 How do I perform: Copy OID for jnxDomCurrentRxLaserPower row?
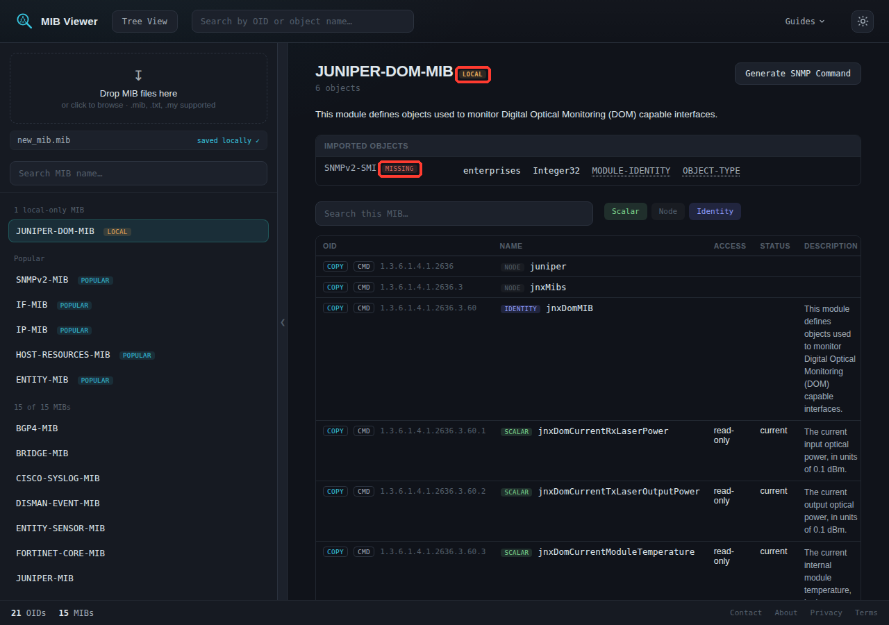tap(335, 431)
